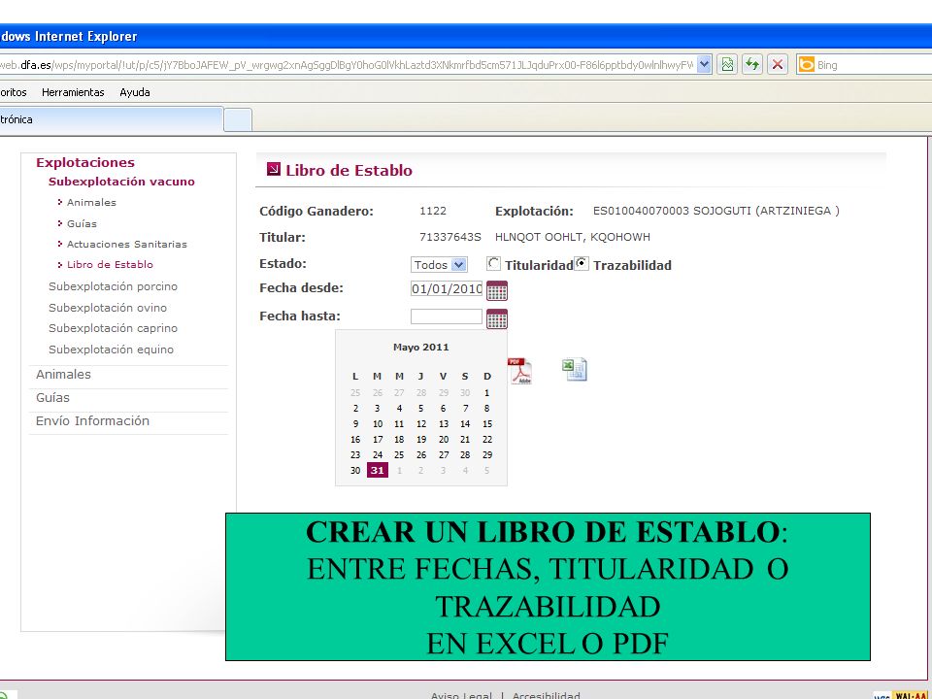Click the empty Fecha hasta field

447,316
